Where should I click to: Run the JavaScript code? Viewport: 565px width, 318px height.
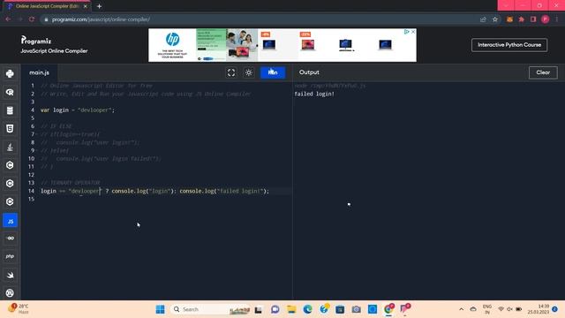pyautogui.click(x=273, y=72)
